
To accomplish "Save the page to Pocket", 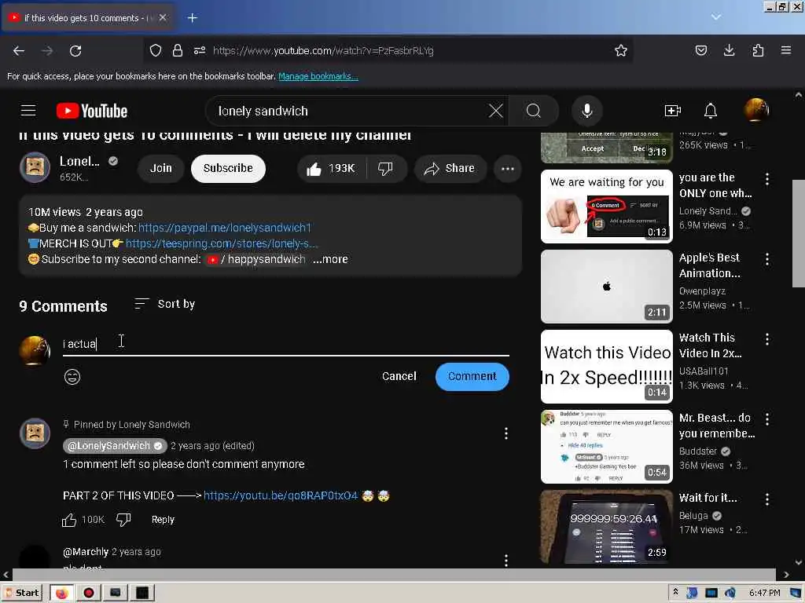I will tap(700, 50).
